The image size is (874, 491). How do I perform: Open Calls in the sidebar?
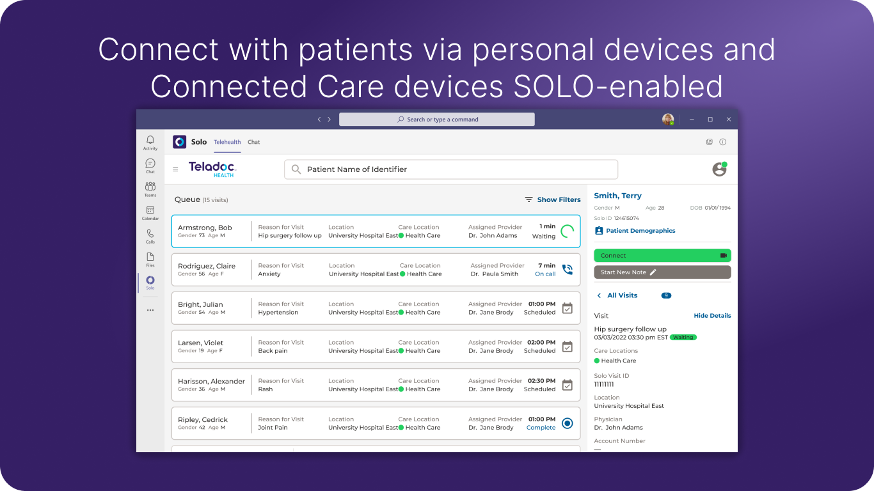(150, 235)
